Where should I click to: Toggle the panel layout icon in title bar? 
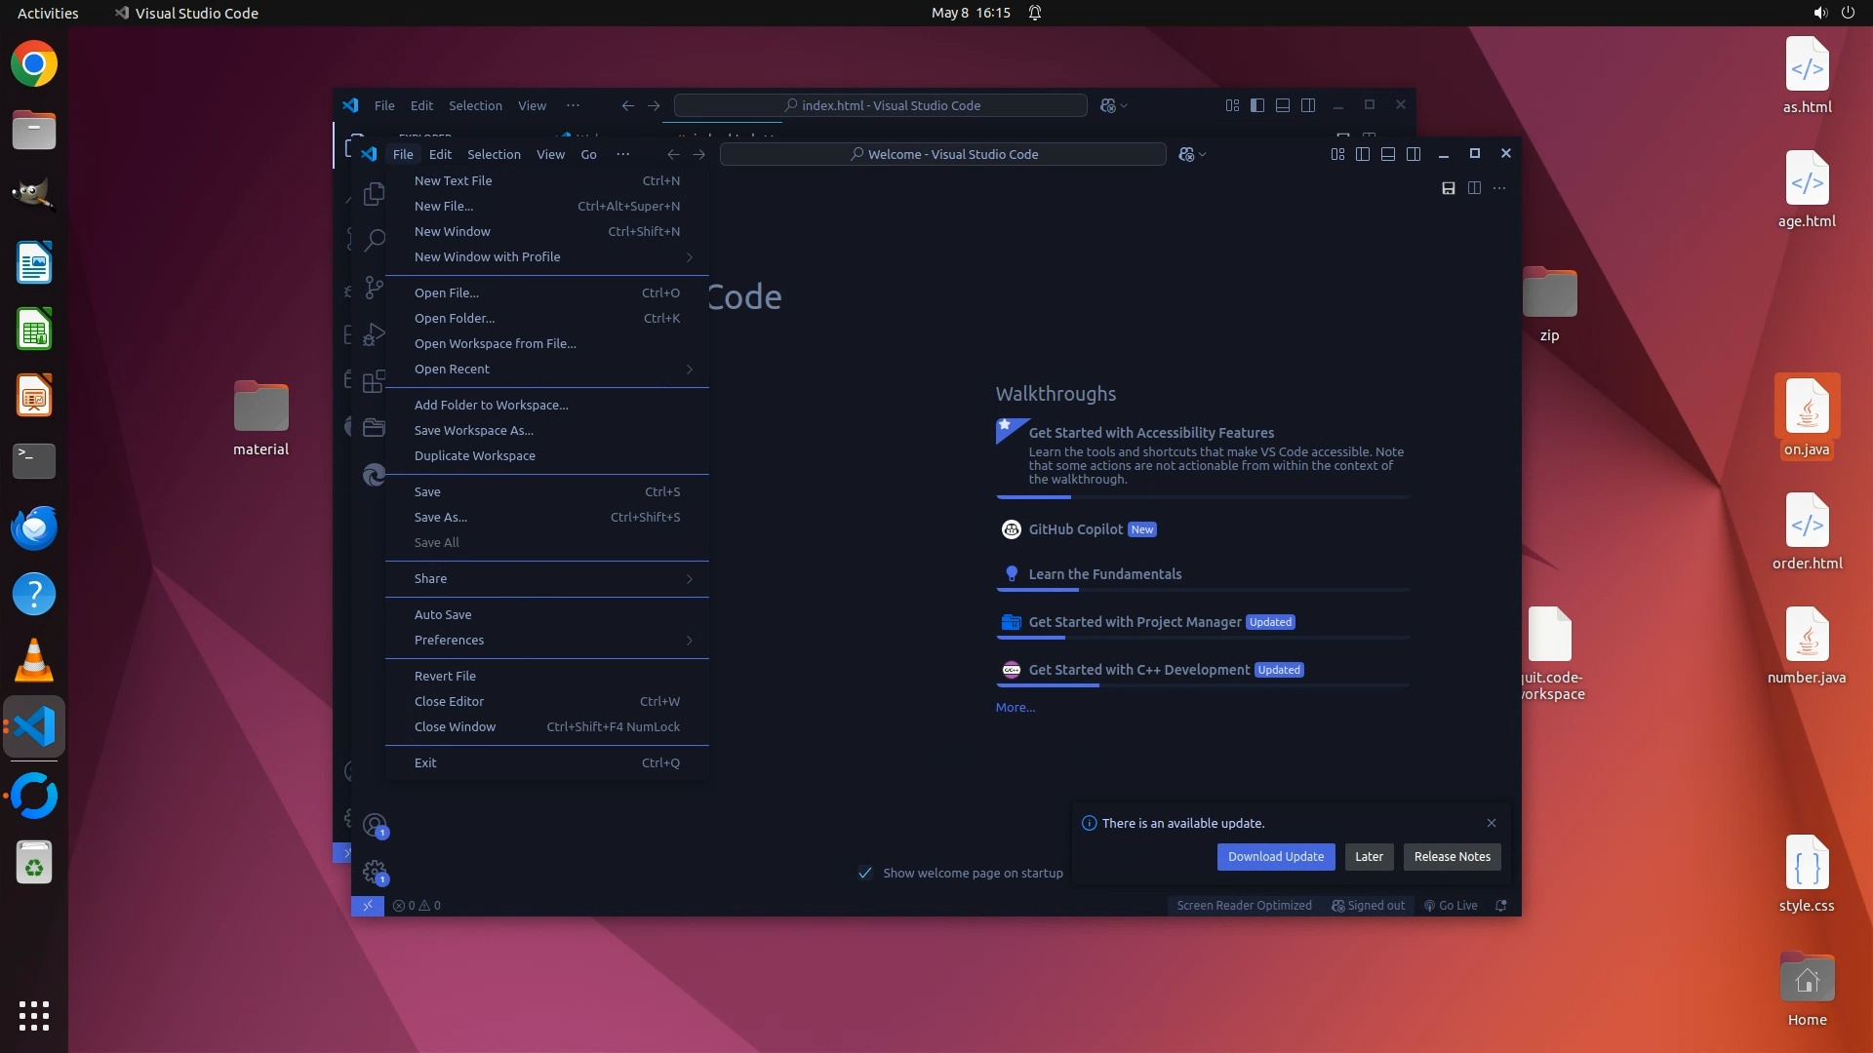click(1388, 154)
